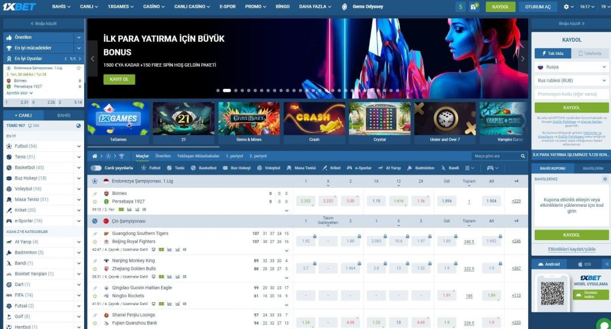The image size is (611, 329).
Task: Go to home breadcrumb icon
Action: pyautogui.click(x=95, y=156)
